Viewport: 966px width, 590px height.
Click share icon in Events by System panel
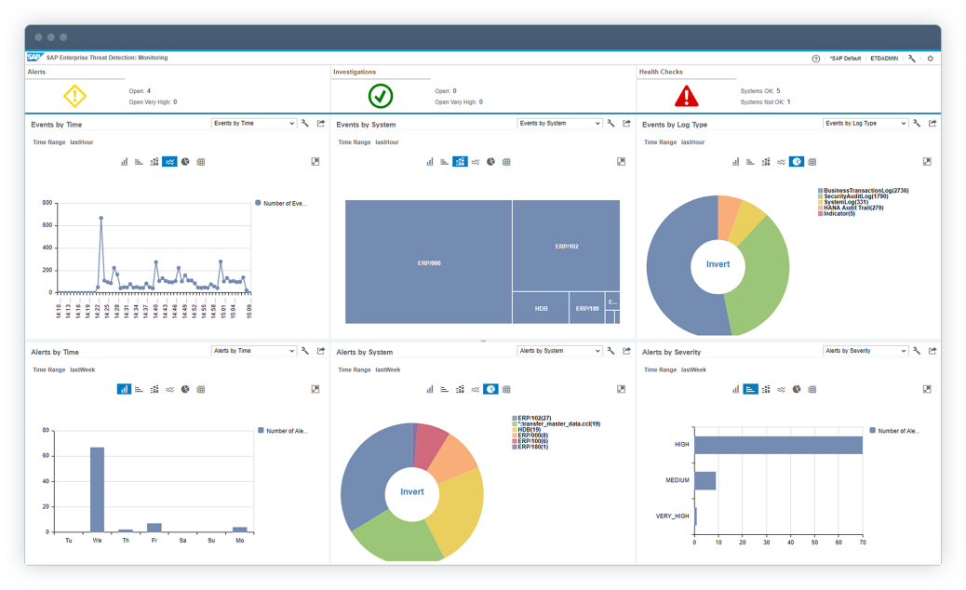tap(626, 123)
